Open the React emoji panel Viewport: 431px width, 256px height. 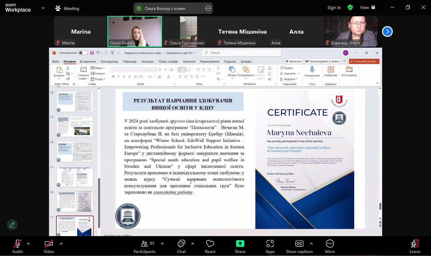tap(210, 246)
